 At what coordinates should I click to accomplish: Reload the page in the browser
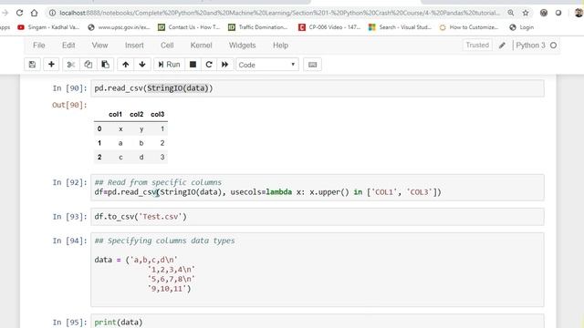[19, 13]
